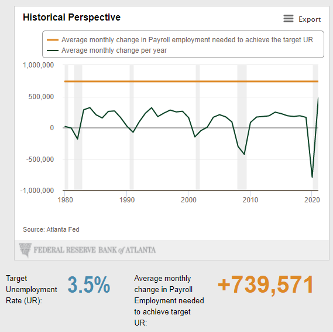This screenshot has height=332, width=333.
Task: Select the 2020 low point on the green line
Action: tap(312, 177)
